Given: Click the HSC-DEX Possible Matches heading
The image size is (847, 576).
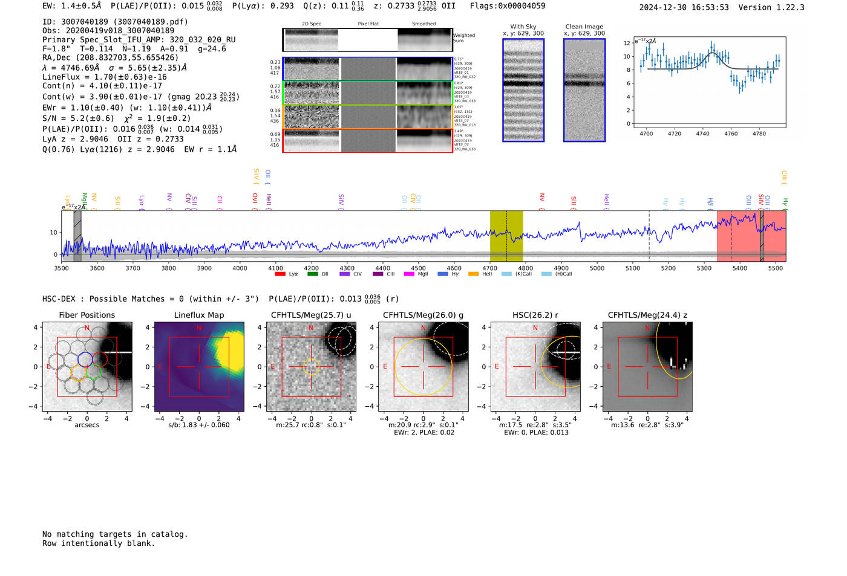Looking at the screenshot, I should pyautogui.click(x=151, y=299).
